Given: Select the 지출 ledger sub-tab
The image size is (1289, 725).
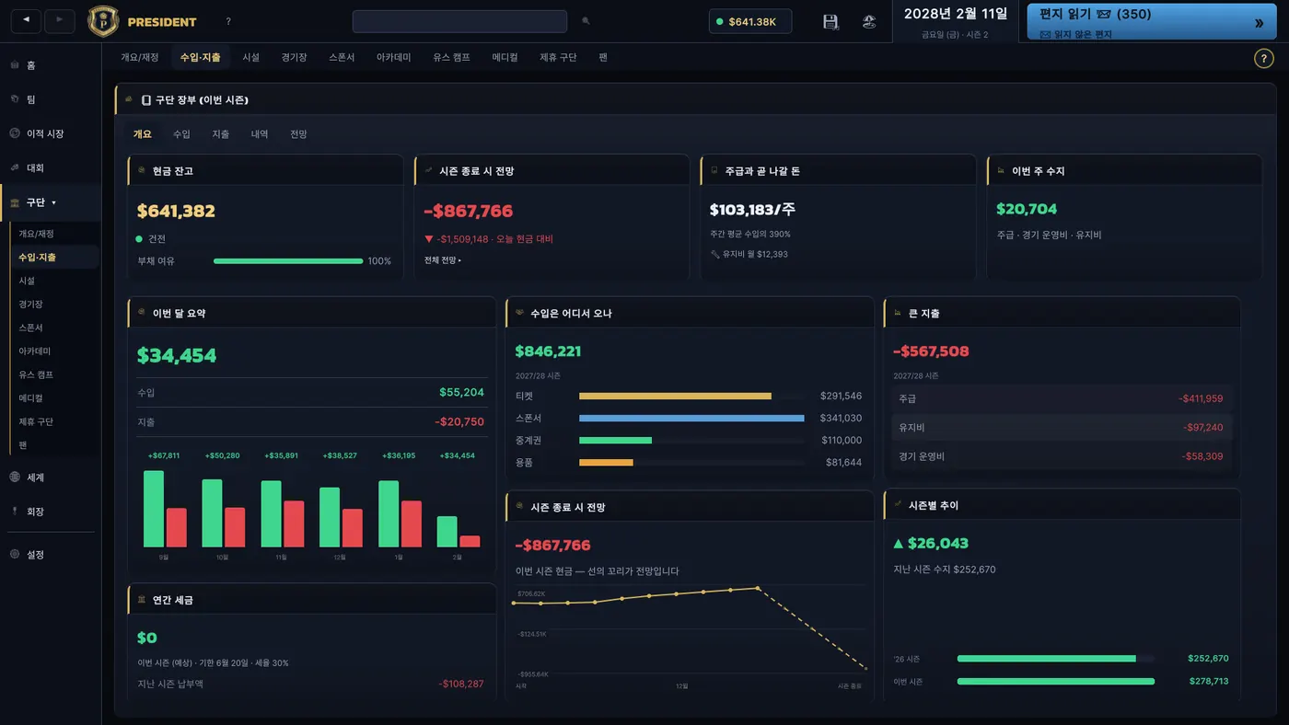Looking at the screenshot, I should 221,134.
